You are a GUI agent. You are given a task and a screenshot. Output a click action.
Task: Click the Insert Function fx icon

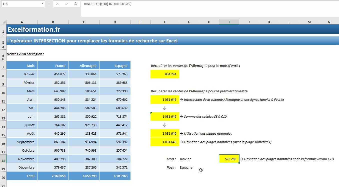(75, 4)
